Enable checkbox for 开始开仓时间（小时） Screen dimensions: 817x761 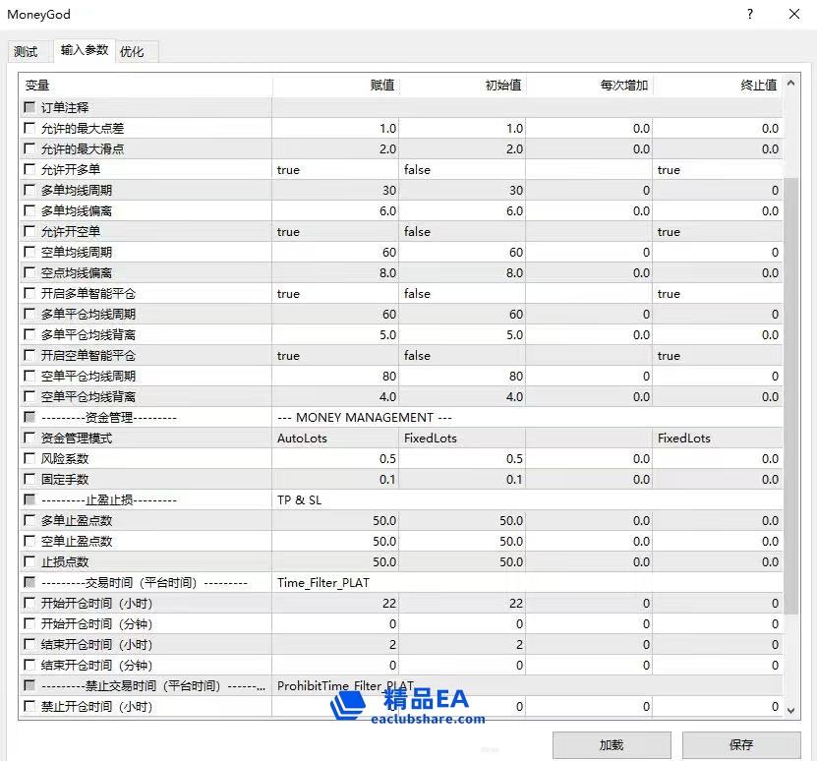coord(29,603)
